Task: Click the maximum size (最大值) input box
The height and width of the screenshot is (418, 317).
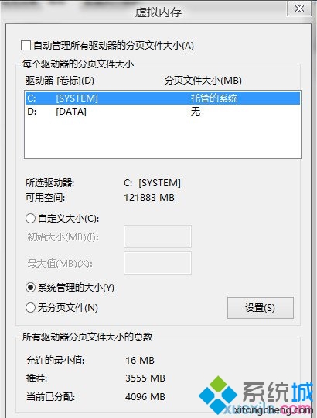Action: pos(158,263)
